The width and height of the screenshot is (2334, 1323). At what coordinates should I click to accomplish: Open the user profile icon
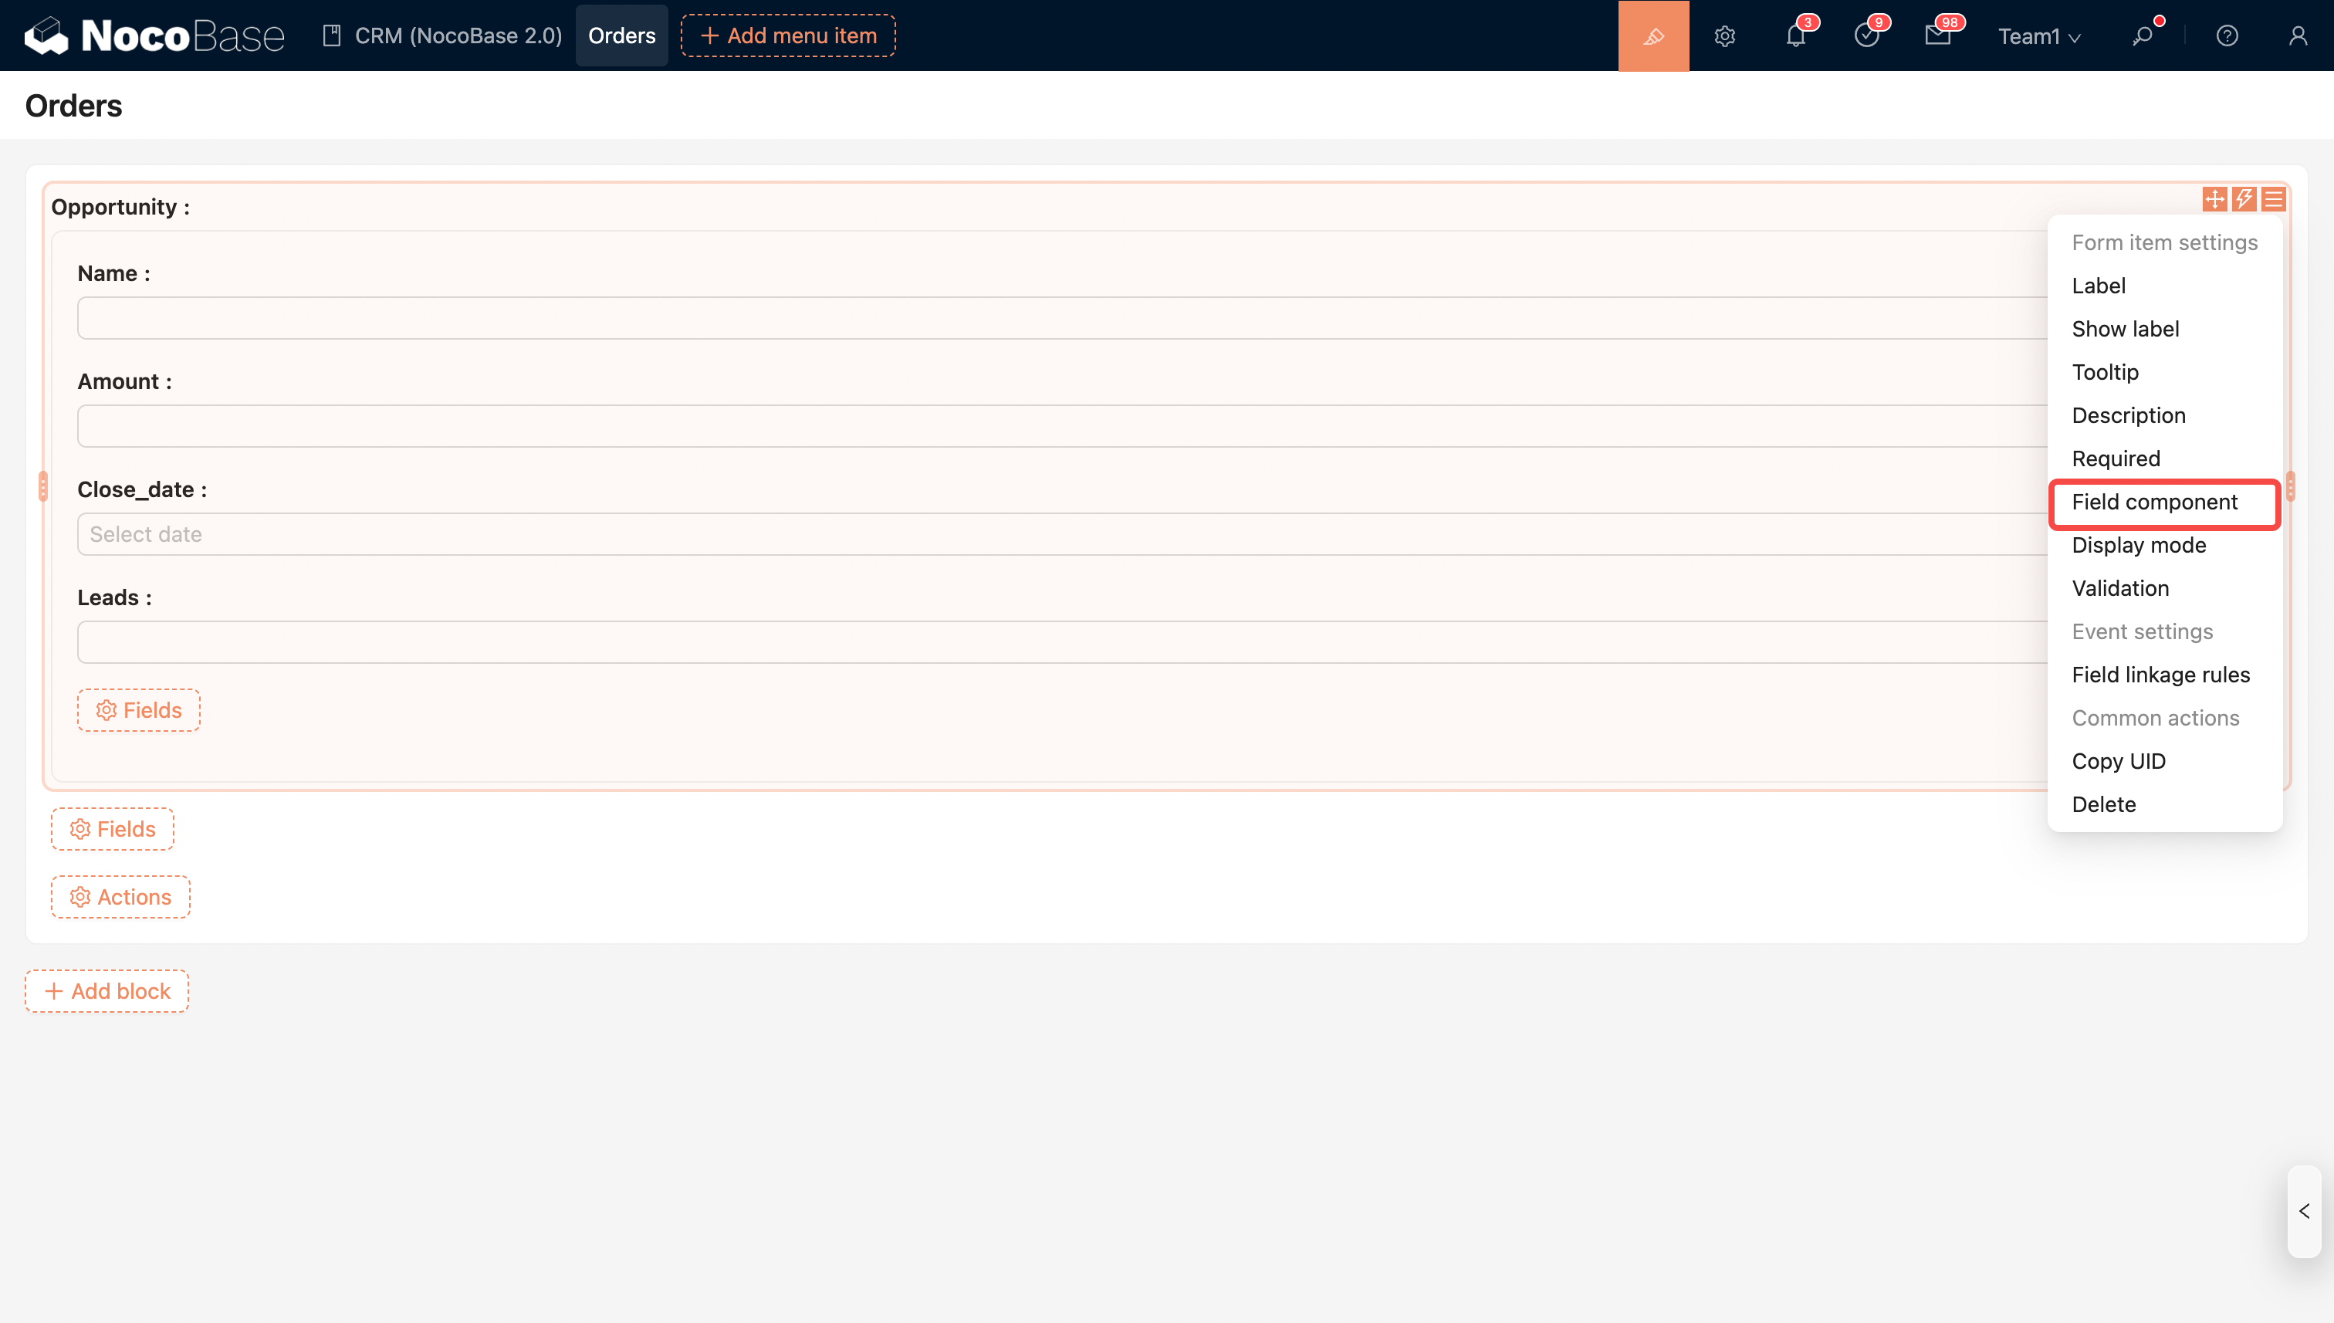(x=2297, y=36)
